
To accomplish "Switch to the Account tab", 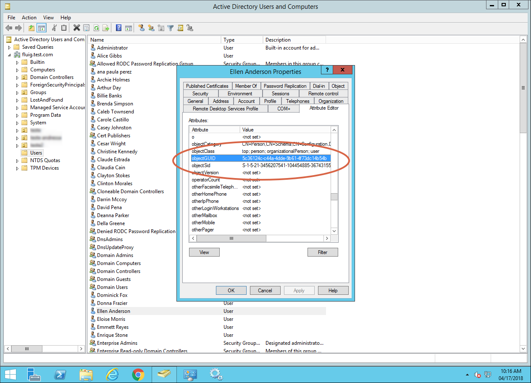I will pyautogui.click(x=247, y=101).
